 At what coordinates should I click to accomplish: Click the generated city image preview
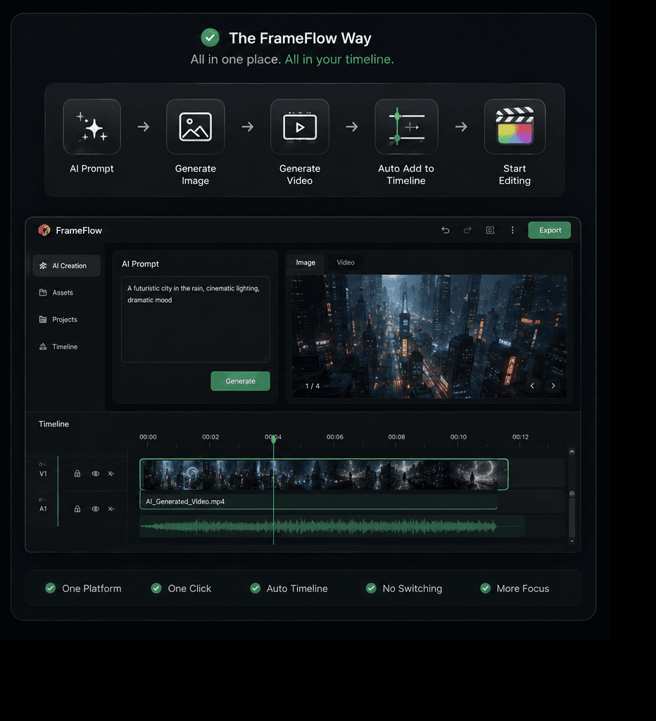(429, 336)
